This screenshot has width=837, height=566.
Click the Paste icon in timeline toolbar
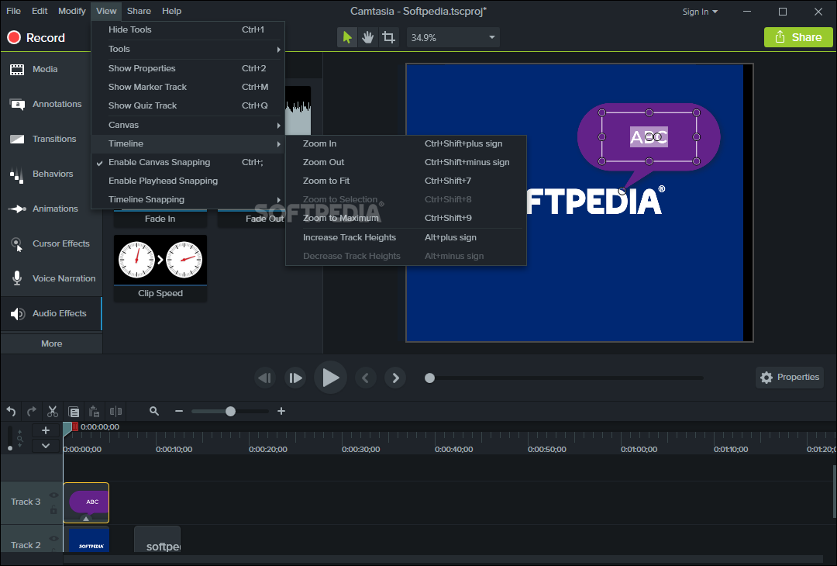94,411
